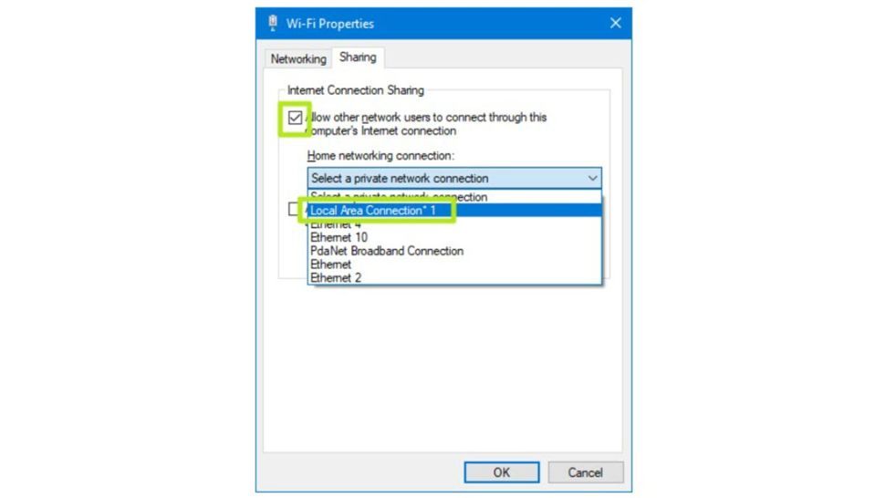Toggle the partially hidden checkbox beside the list
Image resolution: width=885 pixels, height=498 pixels.
pyautogui.click(x=294, y=210)
